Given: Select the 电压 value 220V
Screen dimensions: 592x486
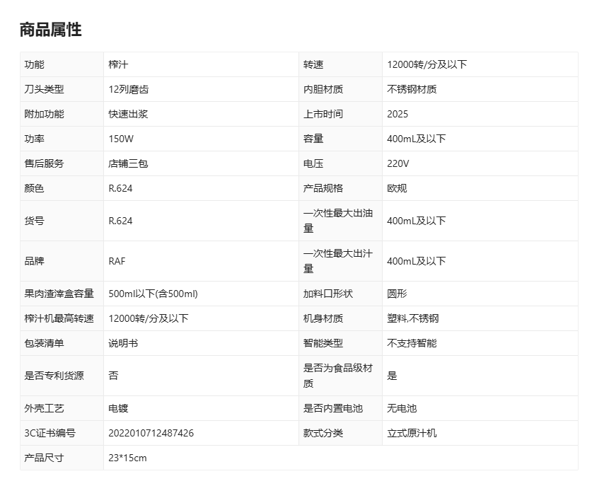Looking at the screenshot, I should (397, 163).
